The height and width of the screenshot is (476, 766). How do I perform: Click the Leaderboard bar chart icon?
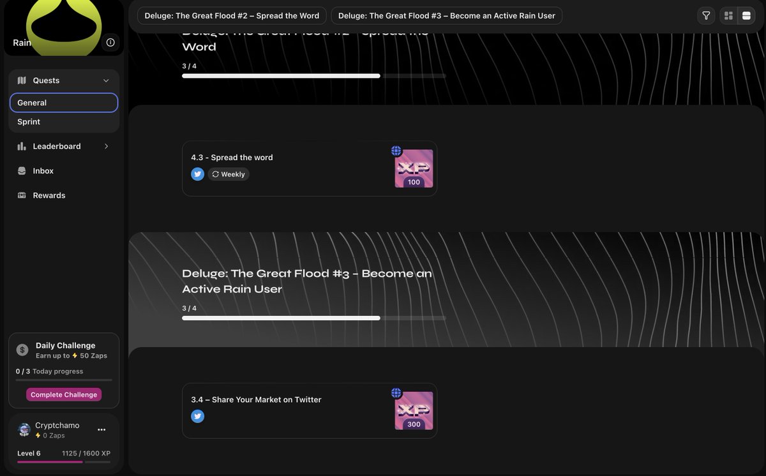(x=22, y=146)
